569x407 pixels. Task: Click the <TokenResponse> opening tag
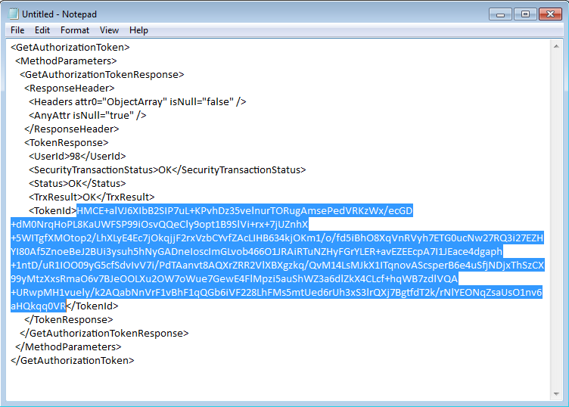pyautogui.click(x=67, y=142)
